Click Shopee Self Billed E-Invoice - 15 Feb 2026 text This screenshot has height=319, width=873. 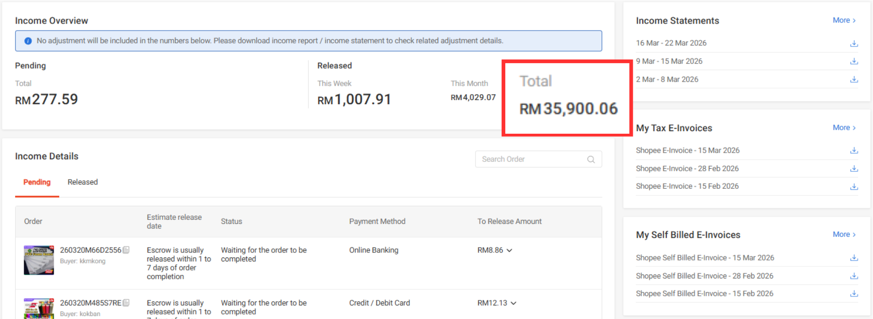click(x=704, y=293)
